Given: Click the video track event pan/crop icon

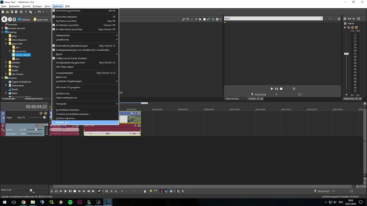Looking at the screenshot, I should click(132, 113).
